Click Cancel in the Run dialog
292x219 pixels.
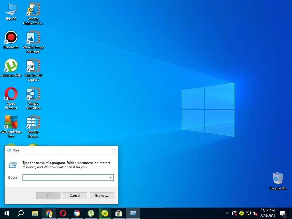[x=75, y=196]
